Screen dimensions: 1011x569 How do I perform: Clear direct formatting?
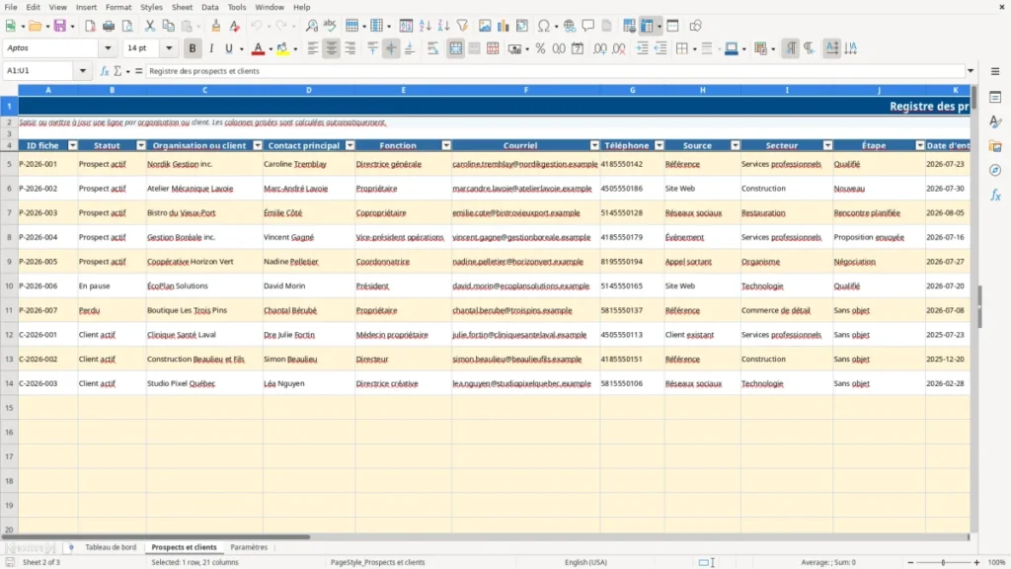tap(235, 26)
